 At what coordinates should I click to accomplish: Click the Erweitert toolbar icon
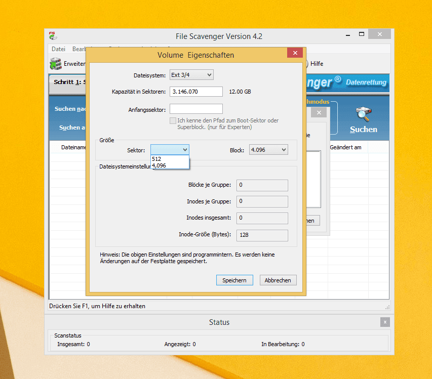[56, 64]
